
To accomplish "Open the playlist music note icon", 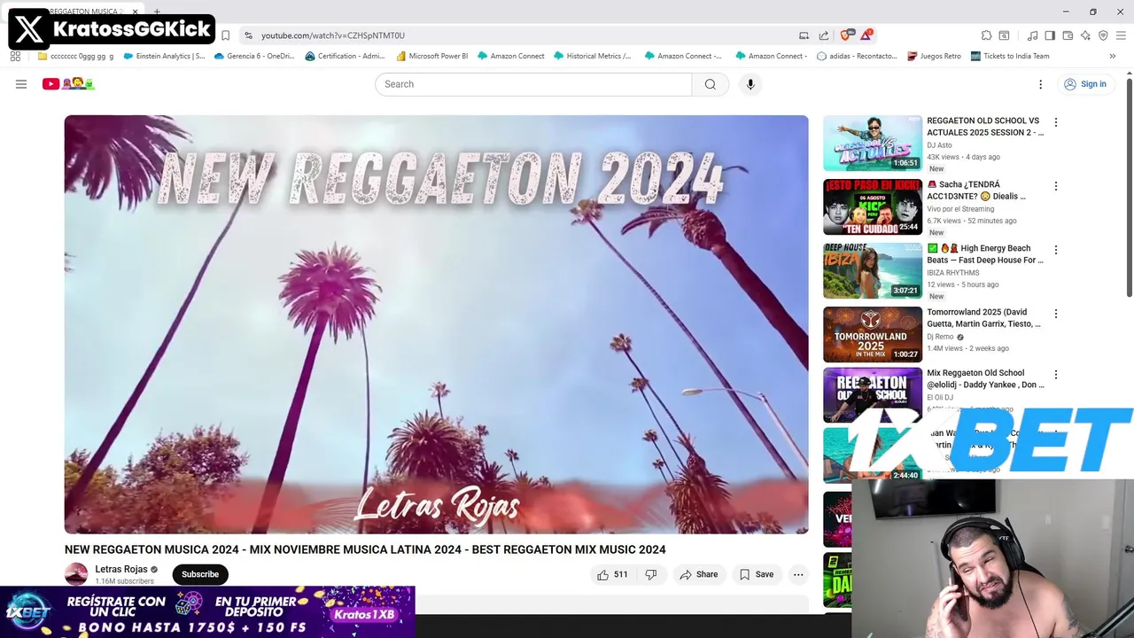I will pyautogui.click(x=1032, y=35).
